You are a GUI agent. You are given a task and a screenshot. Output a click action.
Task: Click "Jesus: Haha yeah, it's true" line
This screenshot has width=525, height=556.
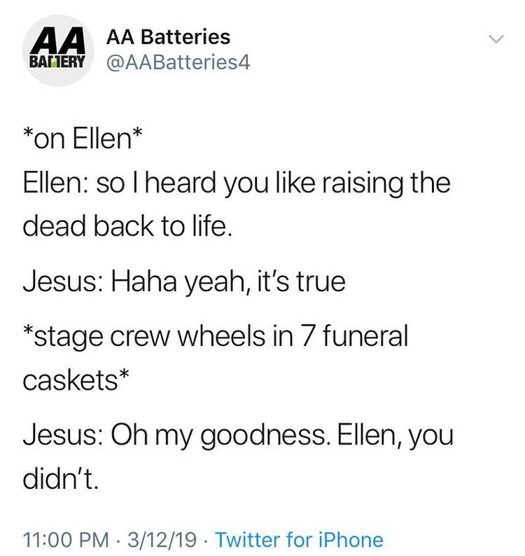pyautogui.click(x=184, y=282)
